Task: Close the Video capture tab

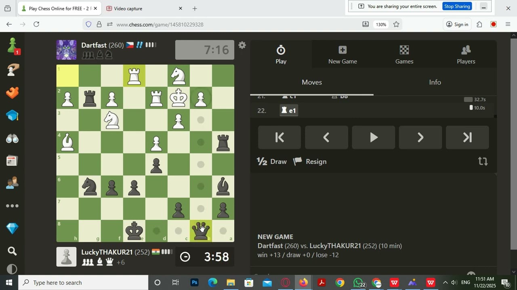Action: (181, 8)
